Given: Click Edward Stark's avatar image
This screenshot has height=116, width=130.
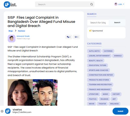Looking at the screenshot, I should pyautogui.click(x=11, y=38).
